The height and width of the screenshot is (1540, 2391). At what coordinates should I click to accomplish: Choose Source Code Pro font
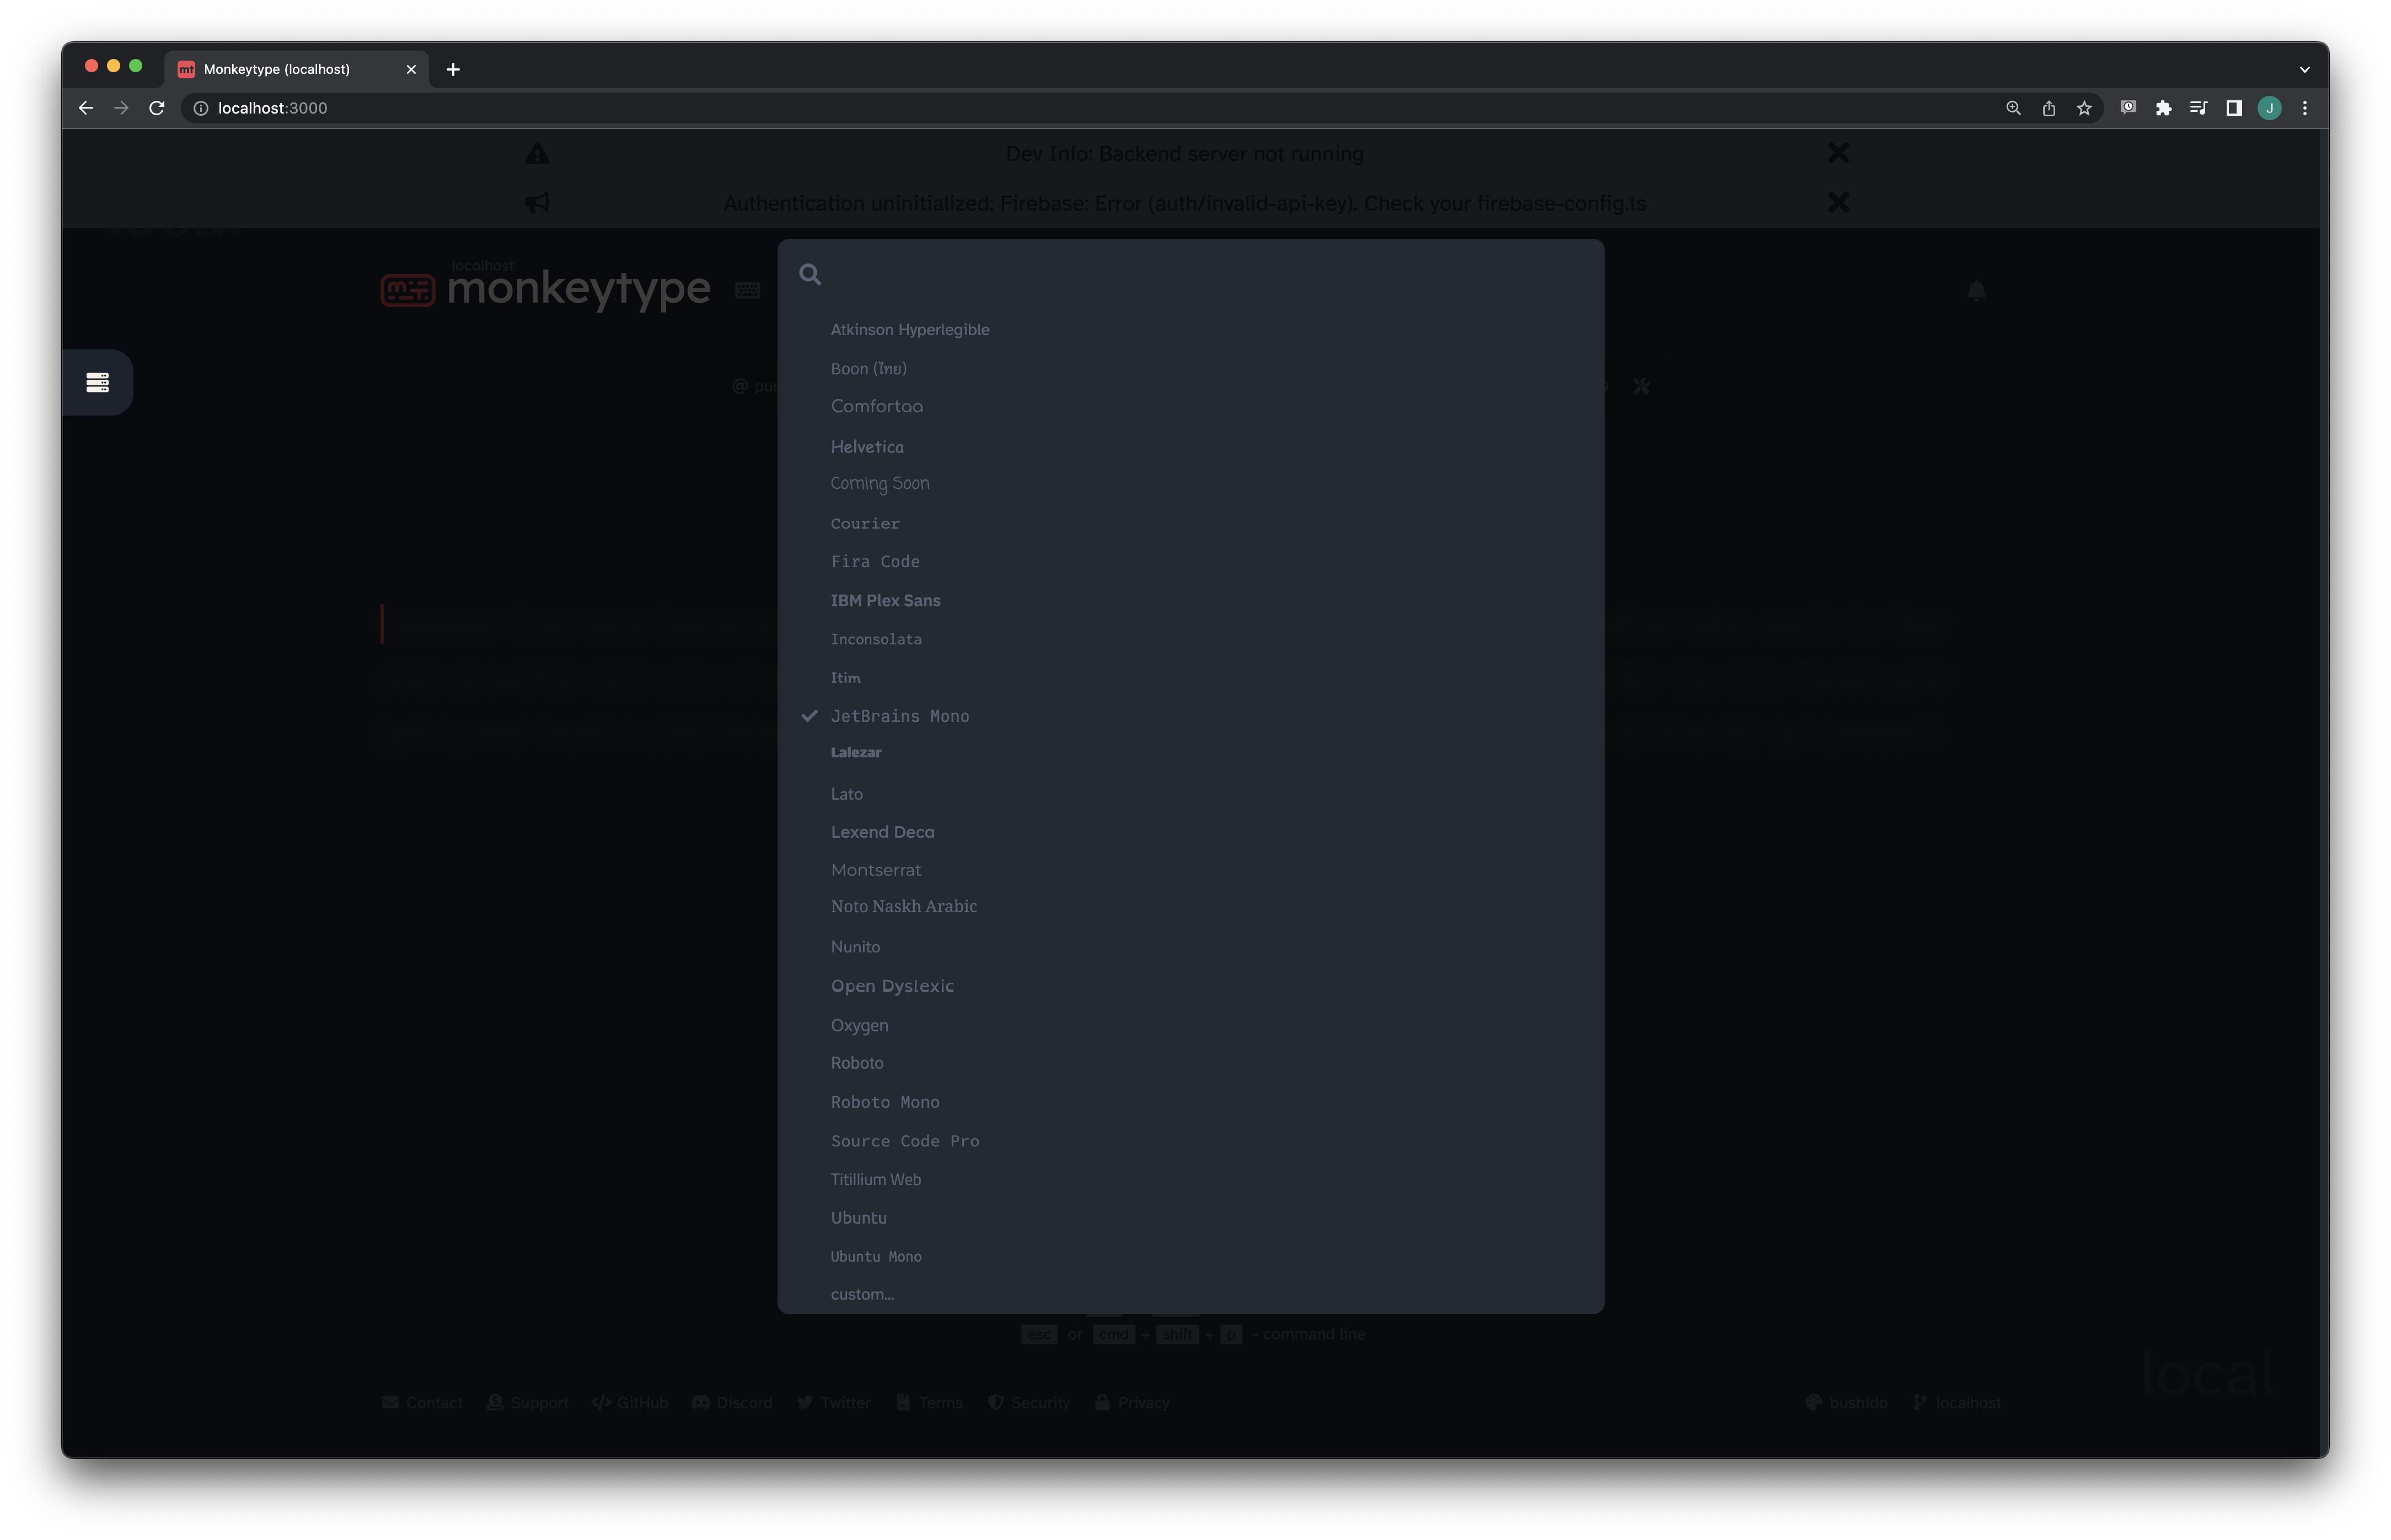(x=1189, y=1141)
